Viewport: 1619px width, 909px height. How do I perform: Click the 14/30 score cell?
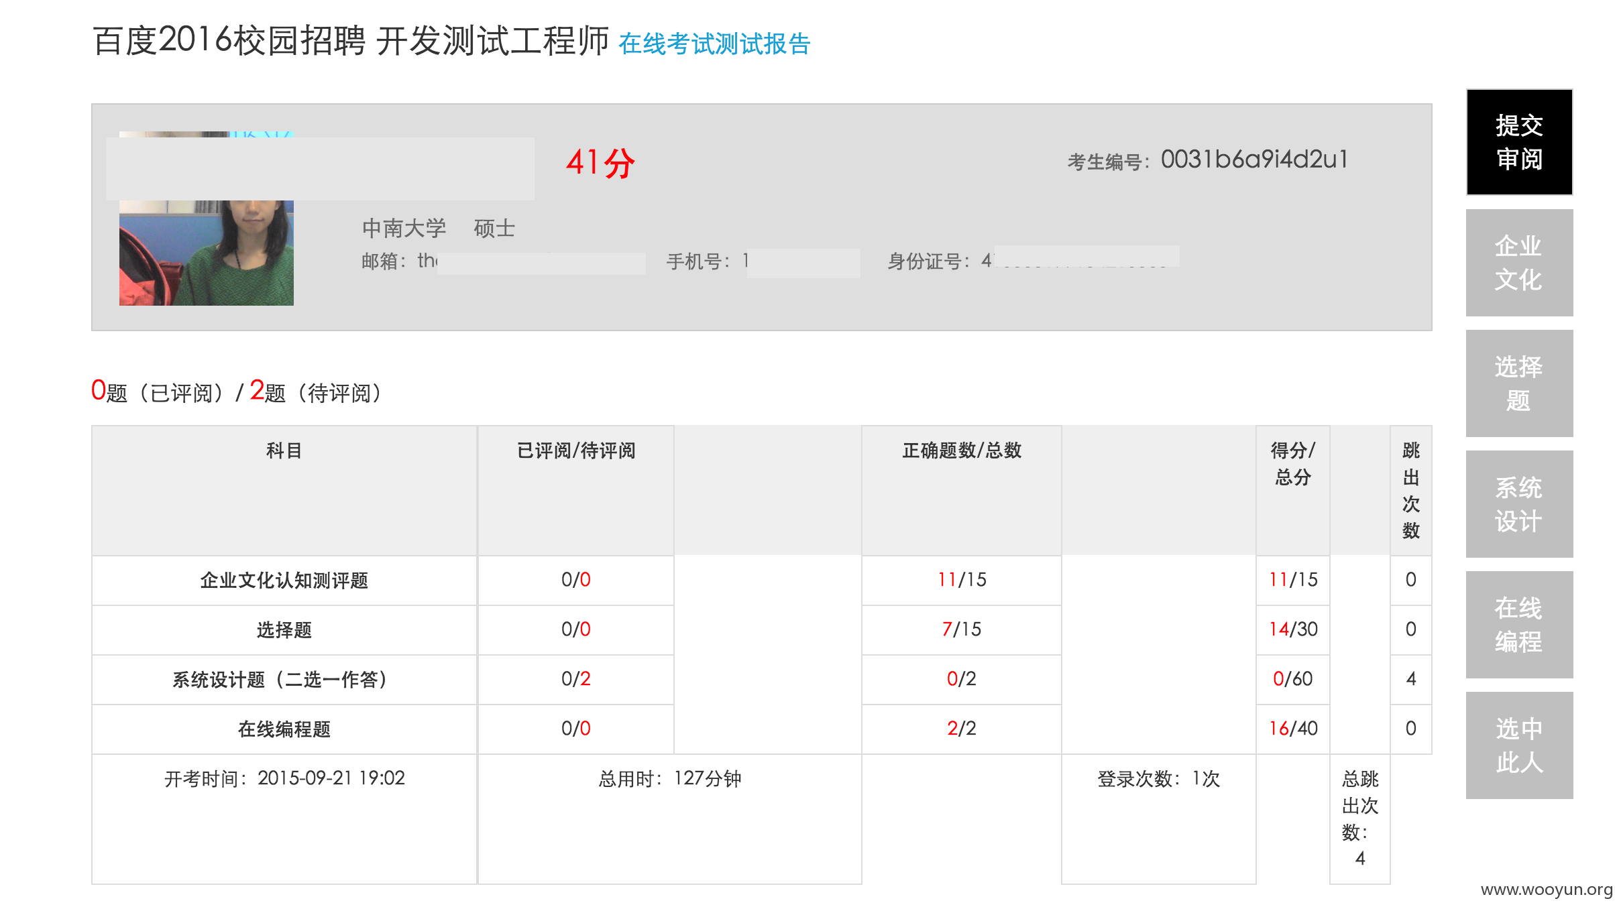coord(1293,629)
